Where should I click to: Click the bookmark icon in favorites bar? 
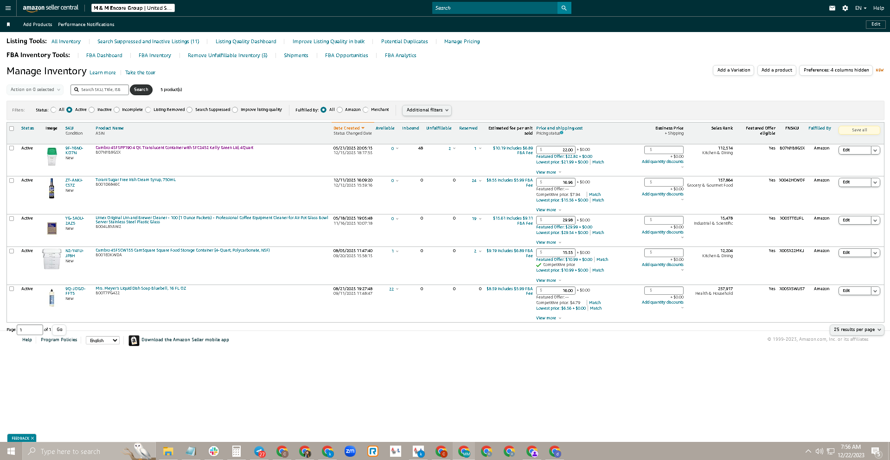click(x=8, y=25)
